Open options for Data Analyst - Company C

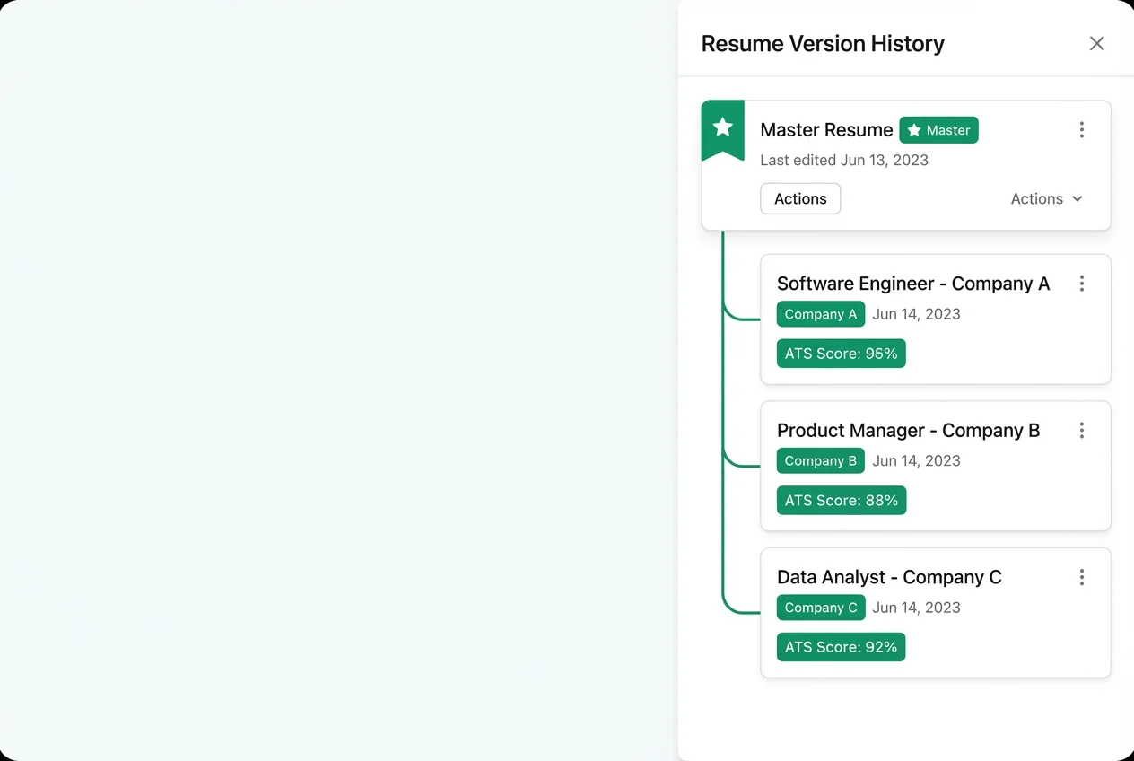(1081, 577)
